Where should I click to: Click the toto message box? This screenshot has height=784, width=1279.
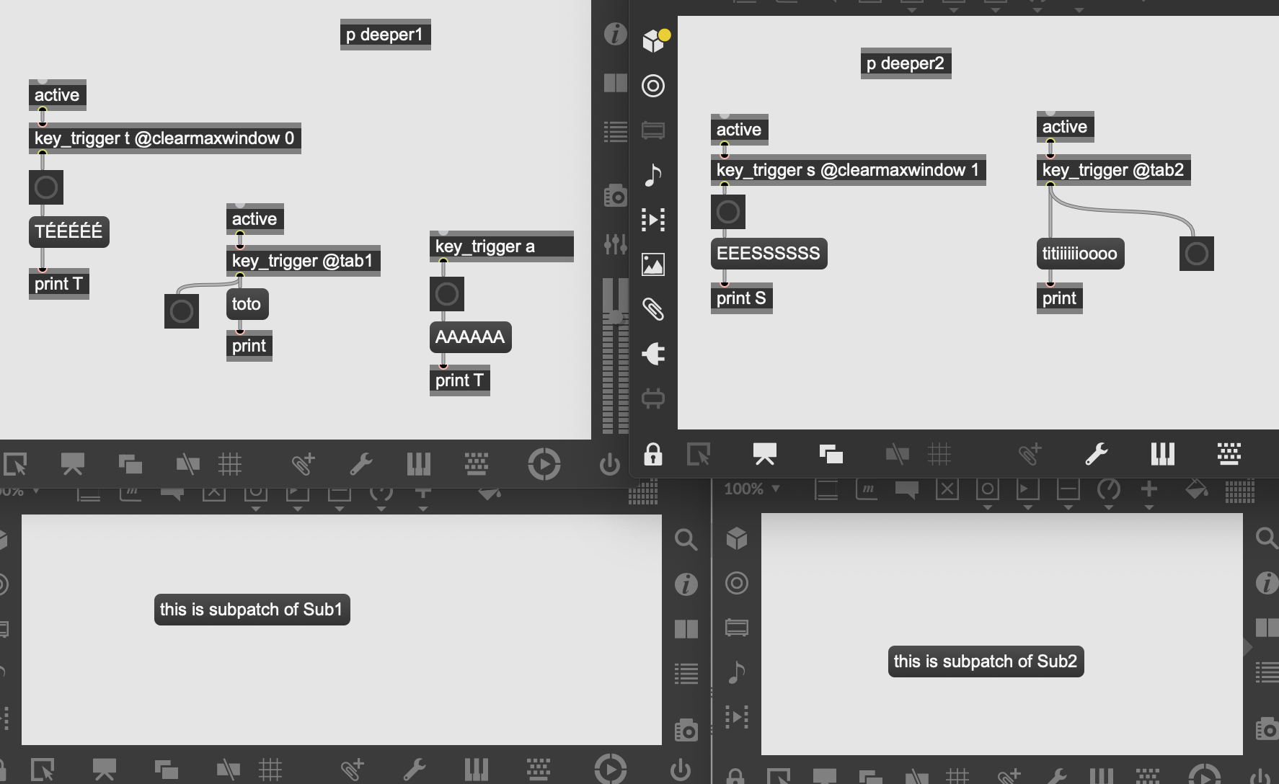pos(247,304)
